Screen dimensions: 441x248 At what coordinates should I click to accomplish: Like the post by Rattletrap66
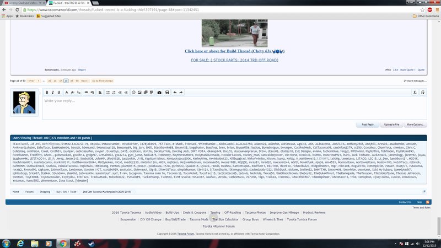[395, 70]
